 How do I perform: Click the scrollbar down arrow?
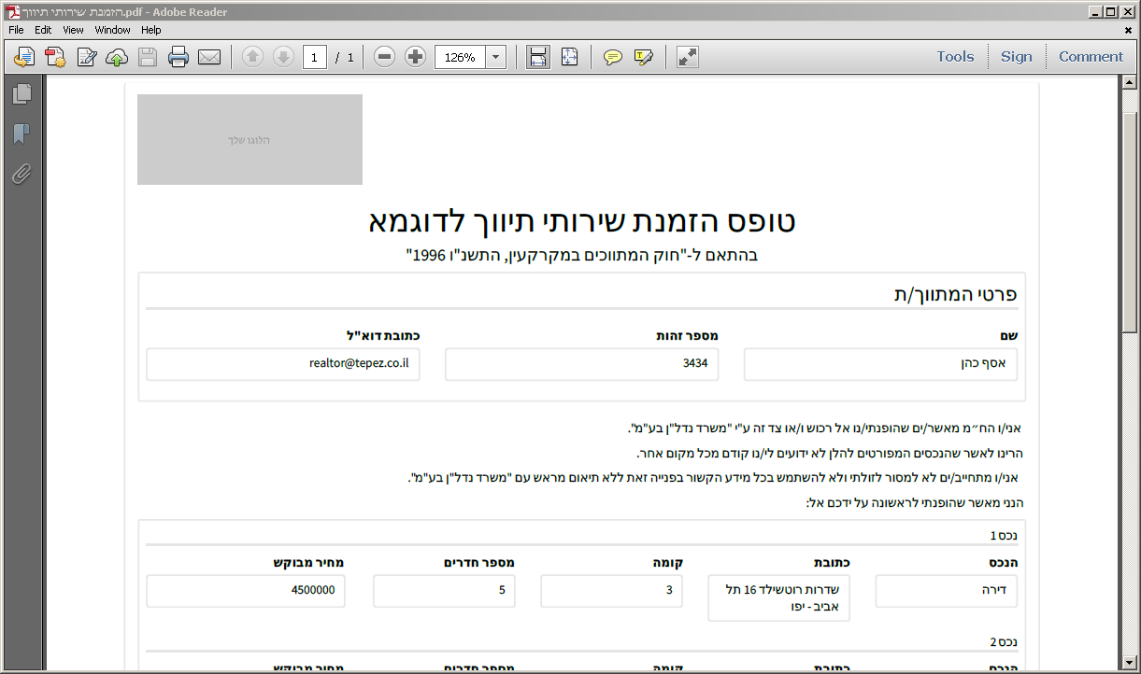[x=1130, y=662]
